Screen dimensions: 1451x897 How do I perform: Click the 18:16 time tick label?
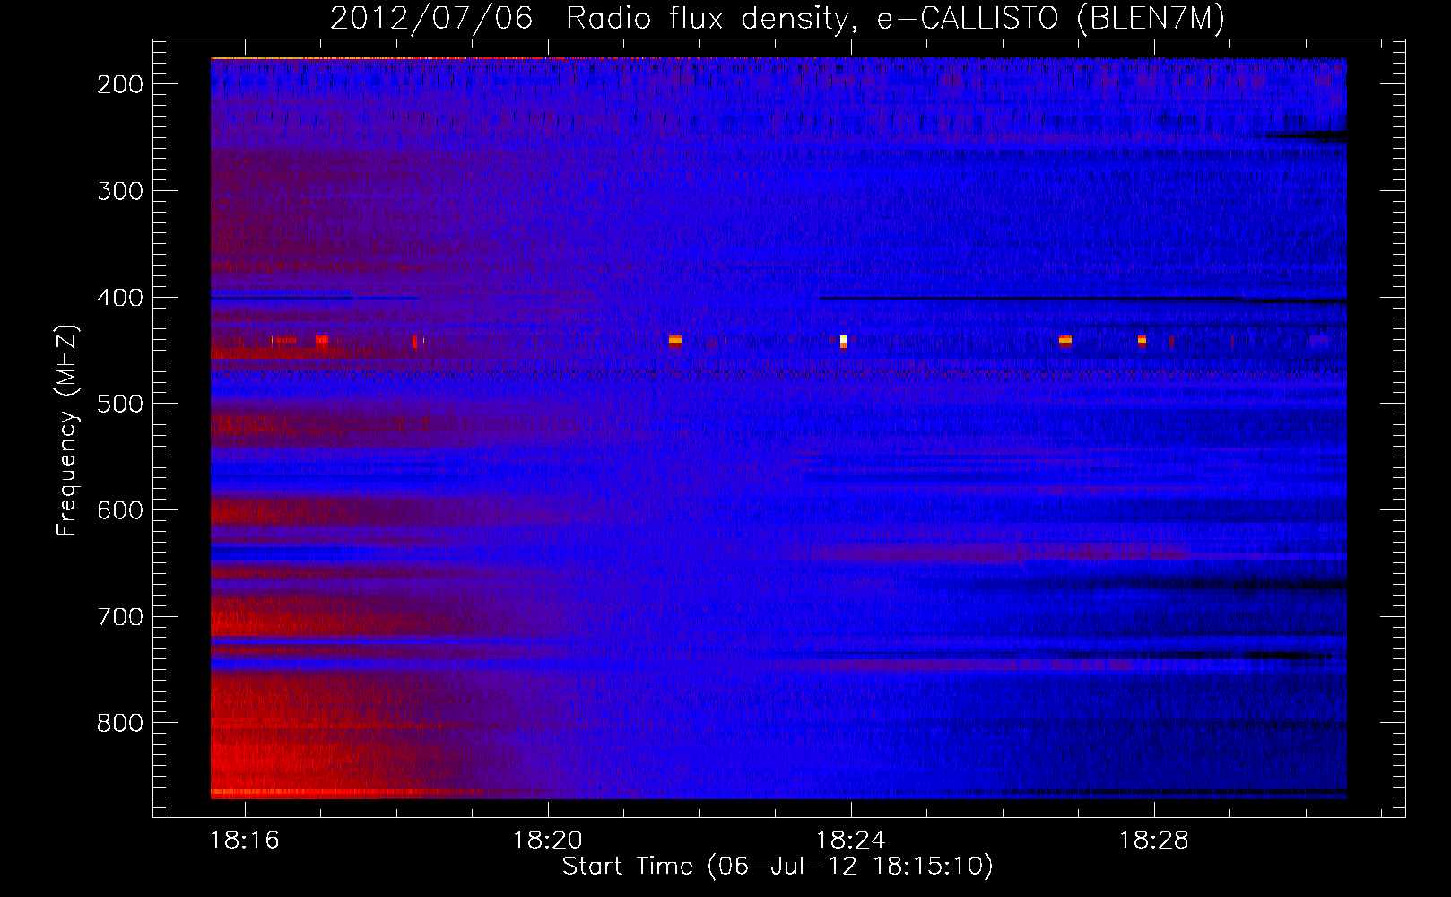tap(245, 840)
